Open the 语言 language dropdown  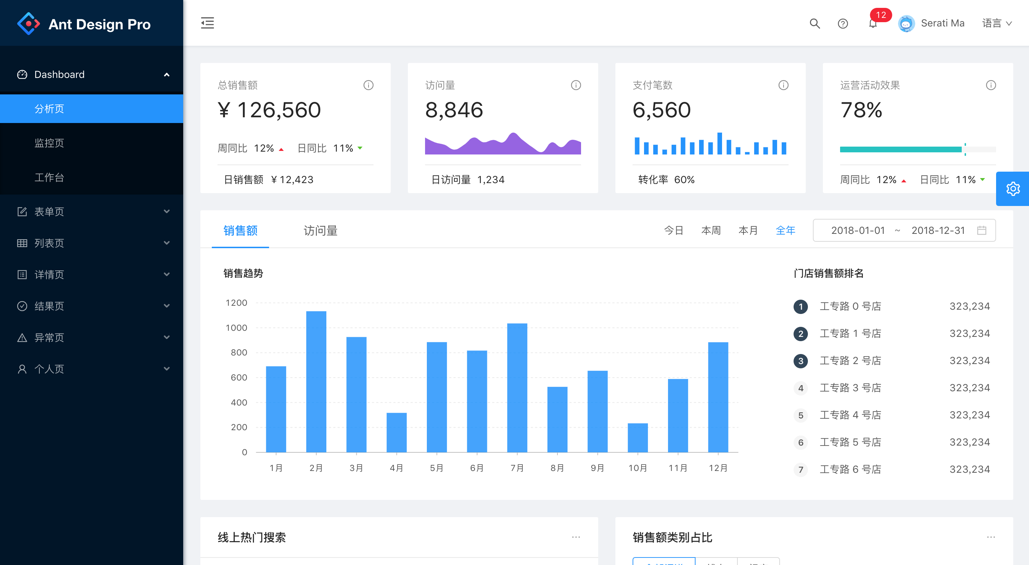tap(997, 24)
